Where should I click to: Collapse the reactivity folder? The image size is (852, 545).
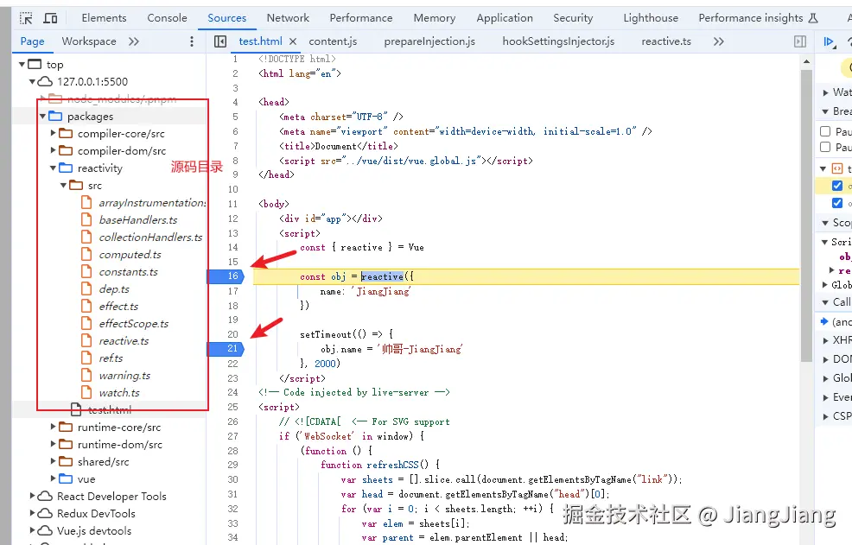coord(54,168)
